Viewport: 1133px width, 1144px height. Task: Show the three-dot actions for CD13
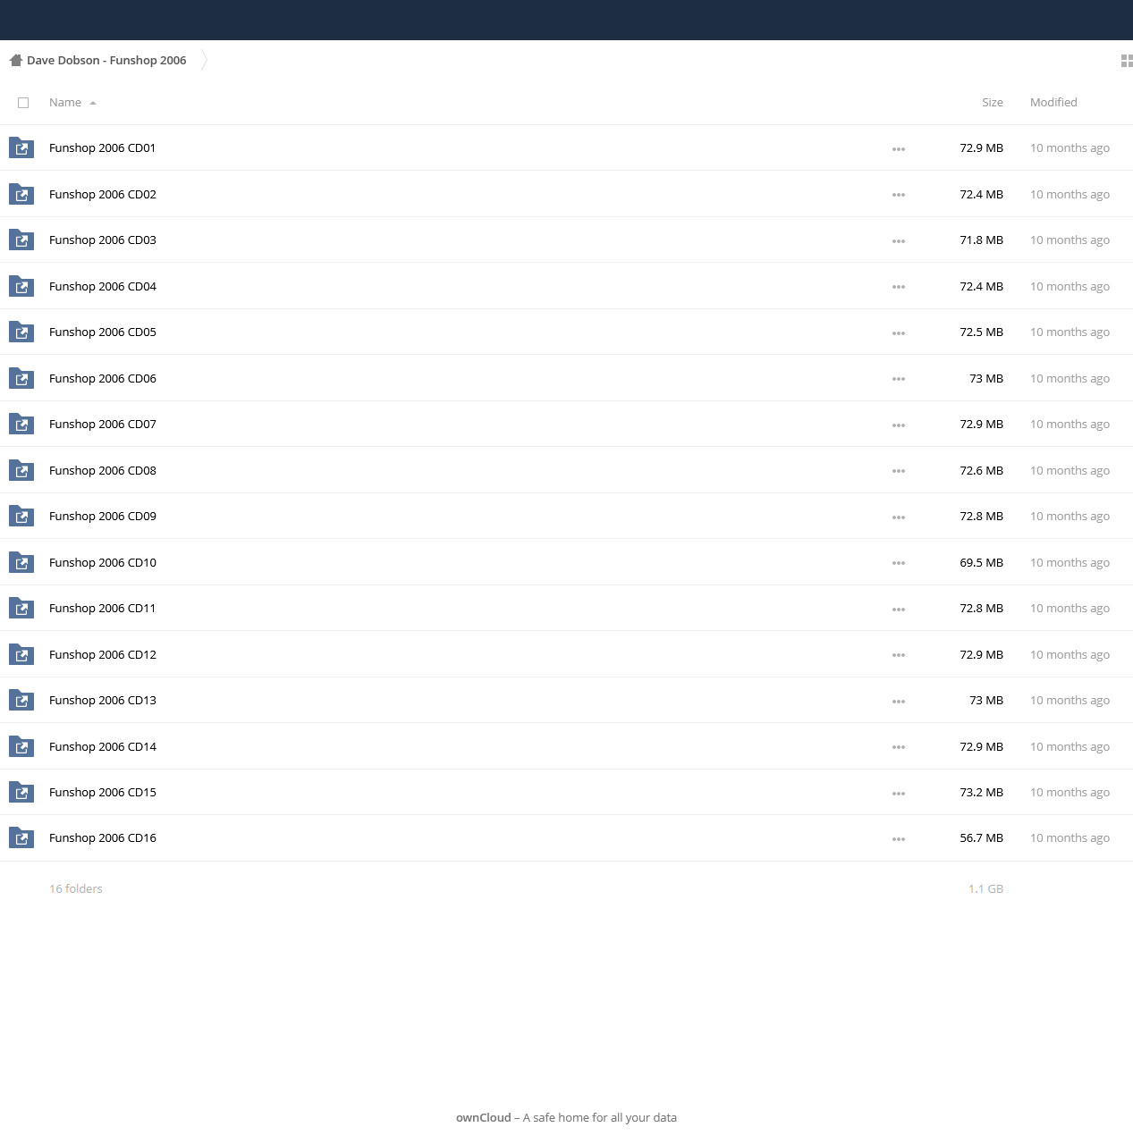(x=899, y=702)
